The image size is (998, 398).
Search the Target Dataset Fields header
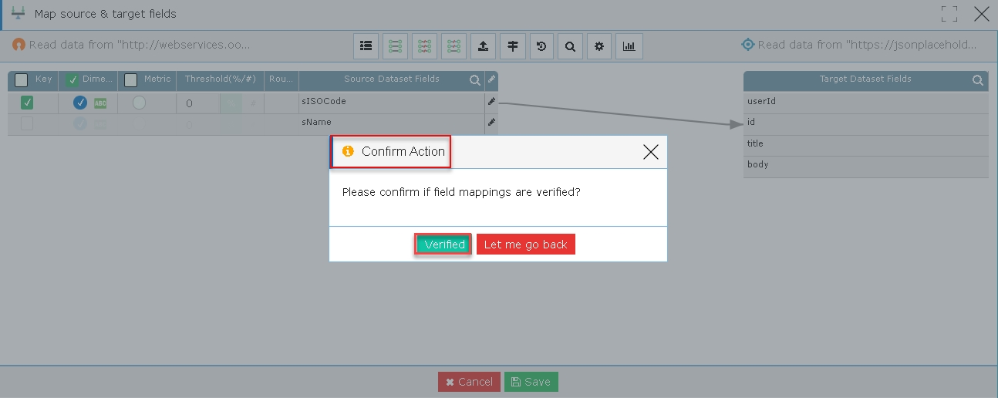click(x=978, y=80)
